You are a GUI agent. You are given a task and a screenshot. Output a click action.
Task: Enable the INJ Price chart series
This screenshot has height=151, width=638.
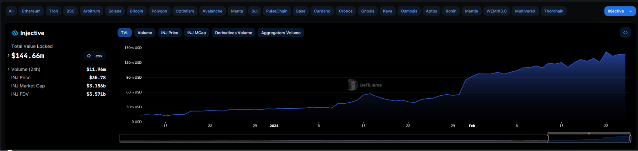[169, 33]
